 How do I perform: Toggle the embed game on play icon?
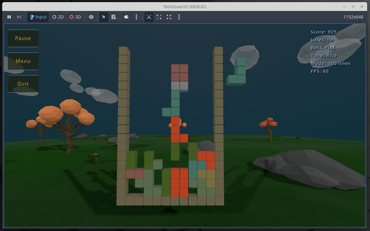point(149,17)
